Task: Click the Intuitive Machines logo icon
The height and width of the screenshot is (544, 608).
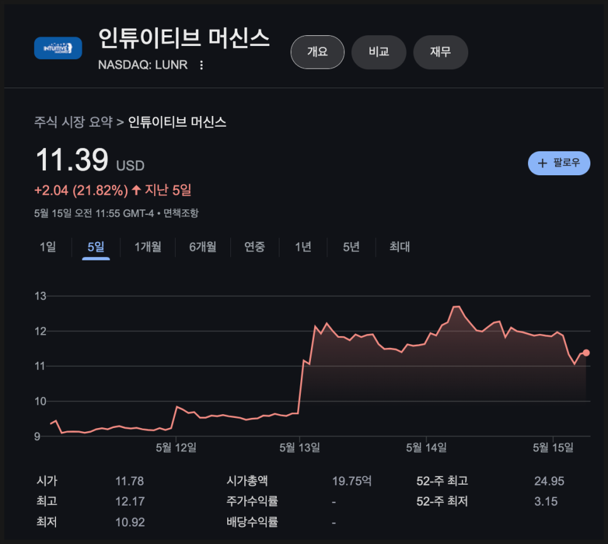Action: pos(58,48)
